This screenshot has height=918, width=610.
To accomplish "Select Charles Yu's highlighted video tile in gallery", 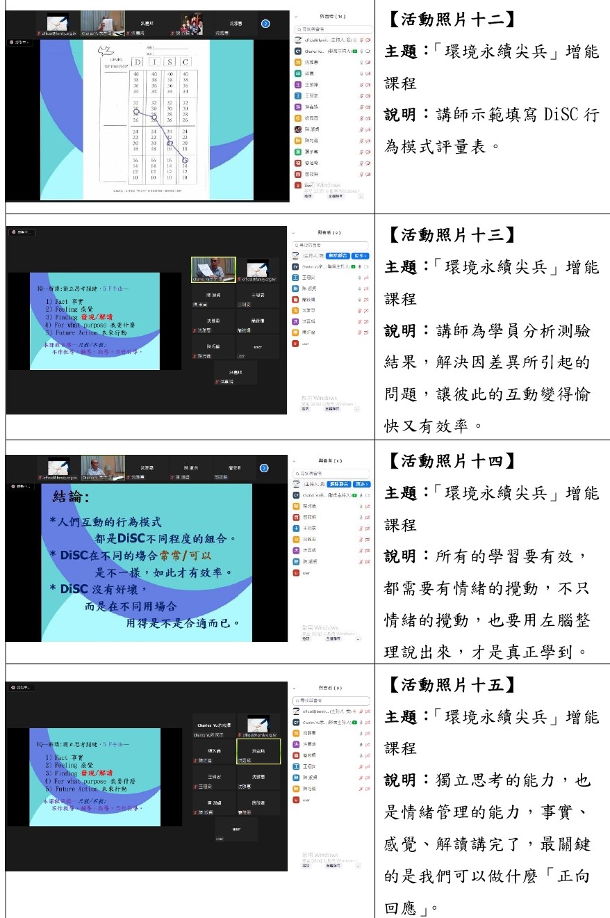I will click(213, 269).
